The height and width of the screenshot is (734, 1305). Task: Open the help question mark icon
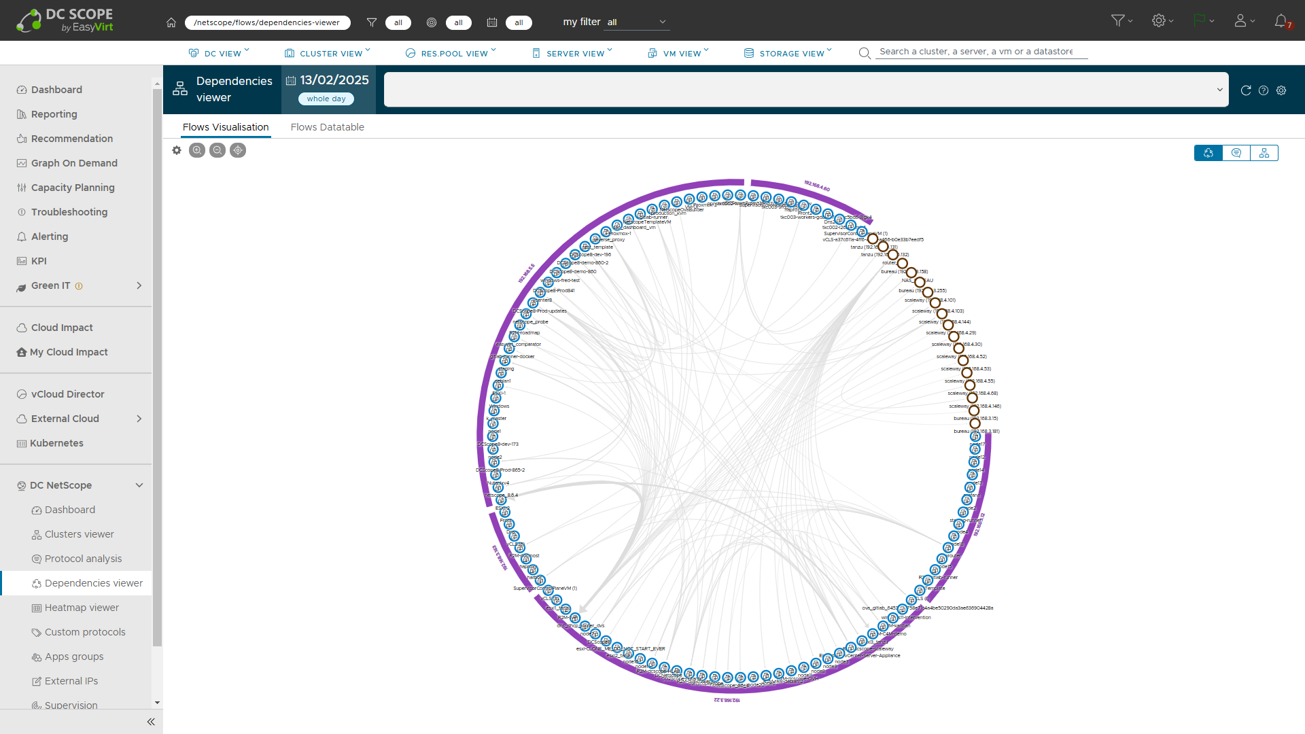pyautogui.click(x=1264, y=90)
